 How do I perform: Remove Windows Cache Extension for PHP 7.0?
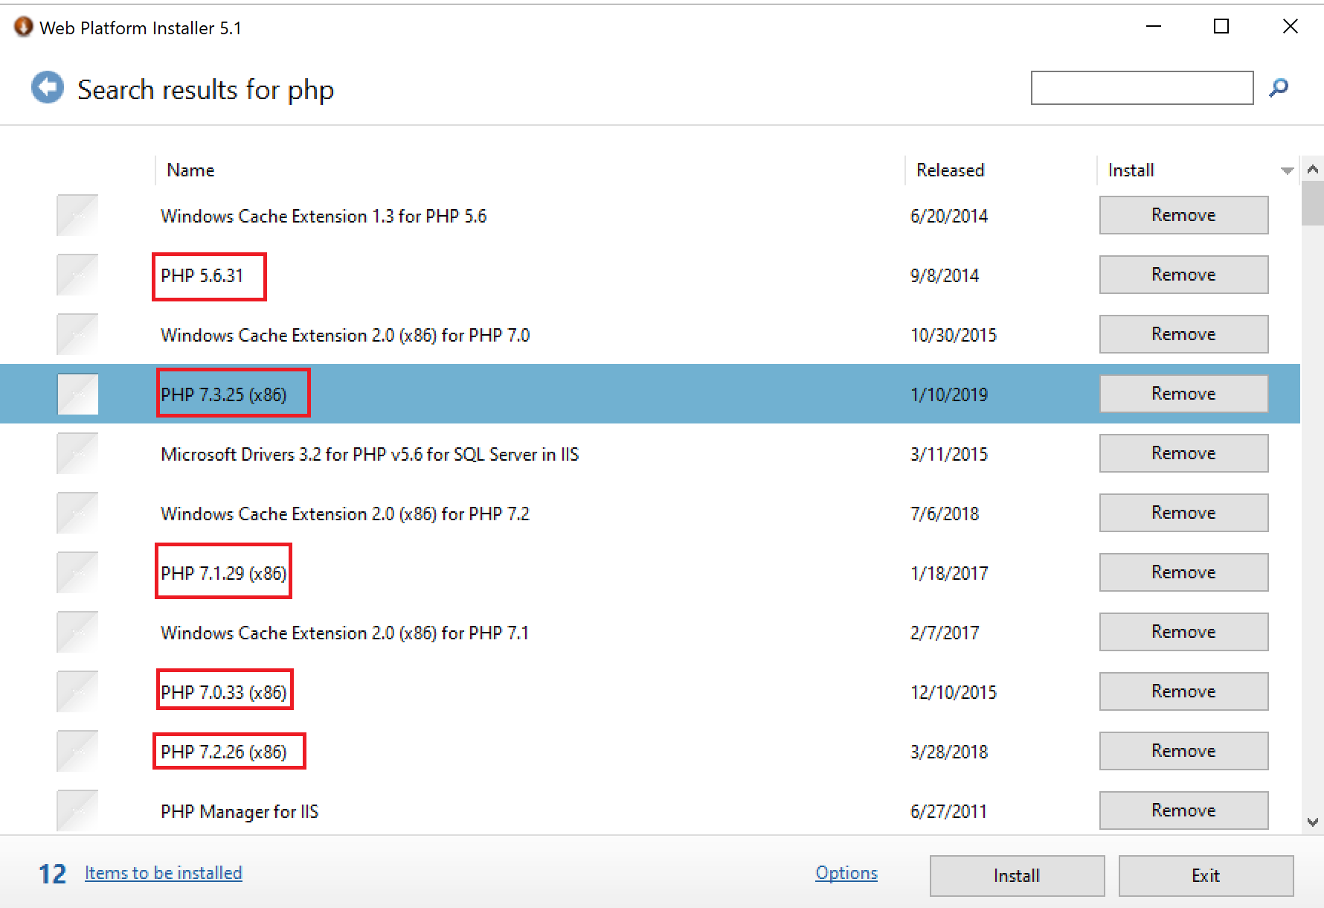point(1183,334)
